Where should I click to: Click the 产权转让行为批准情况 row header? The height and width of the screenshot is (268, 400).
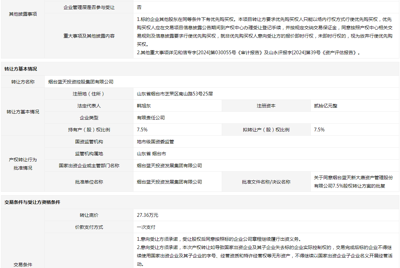[x=23, y=164]
